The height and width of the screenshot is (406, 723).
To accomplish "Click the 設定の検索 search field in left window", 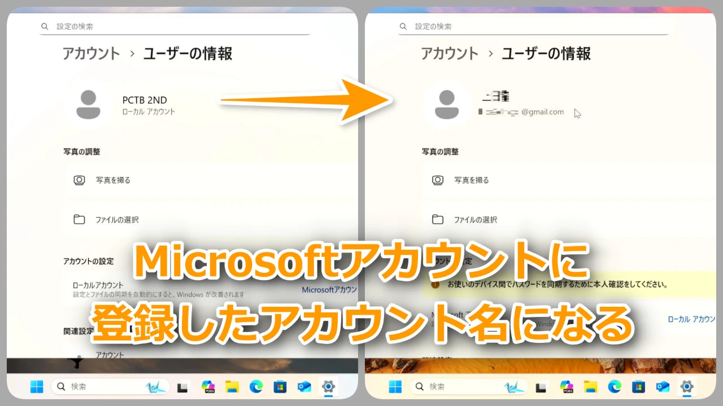I will (x=175, y=27).
